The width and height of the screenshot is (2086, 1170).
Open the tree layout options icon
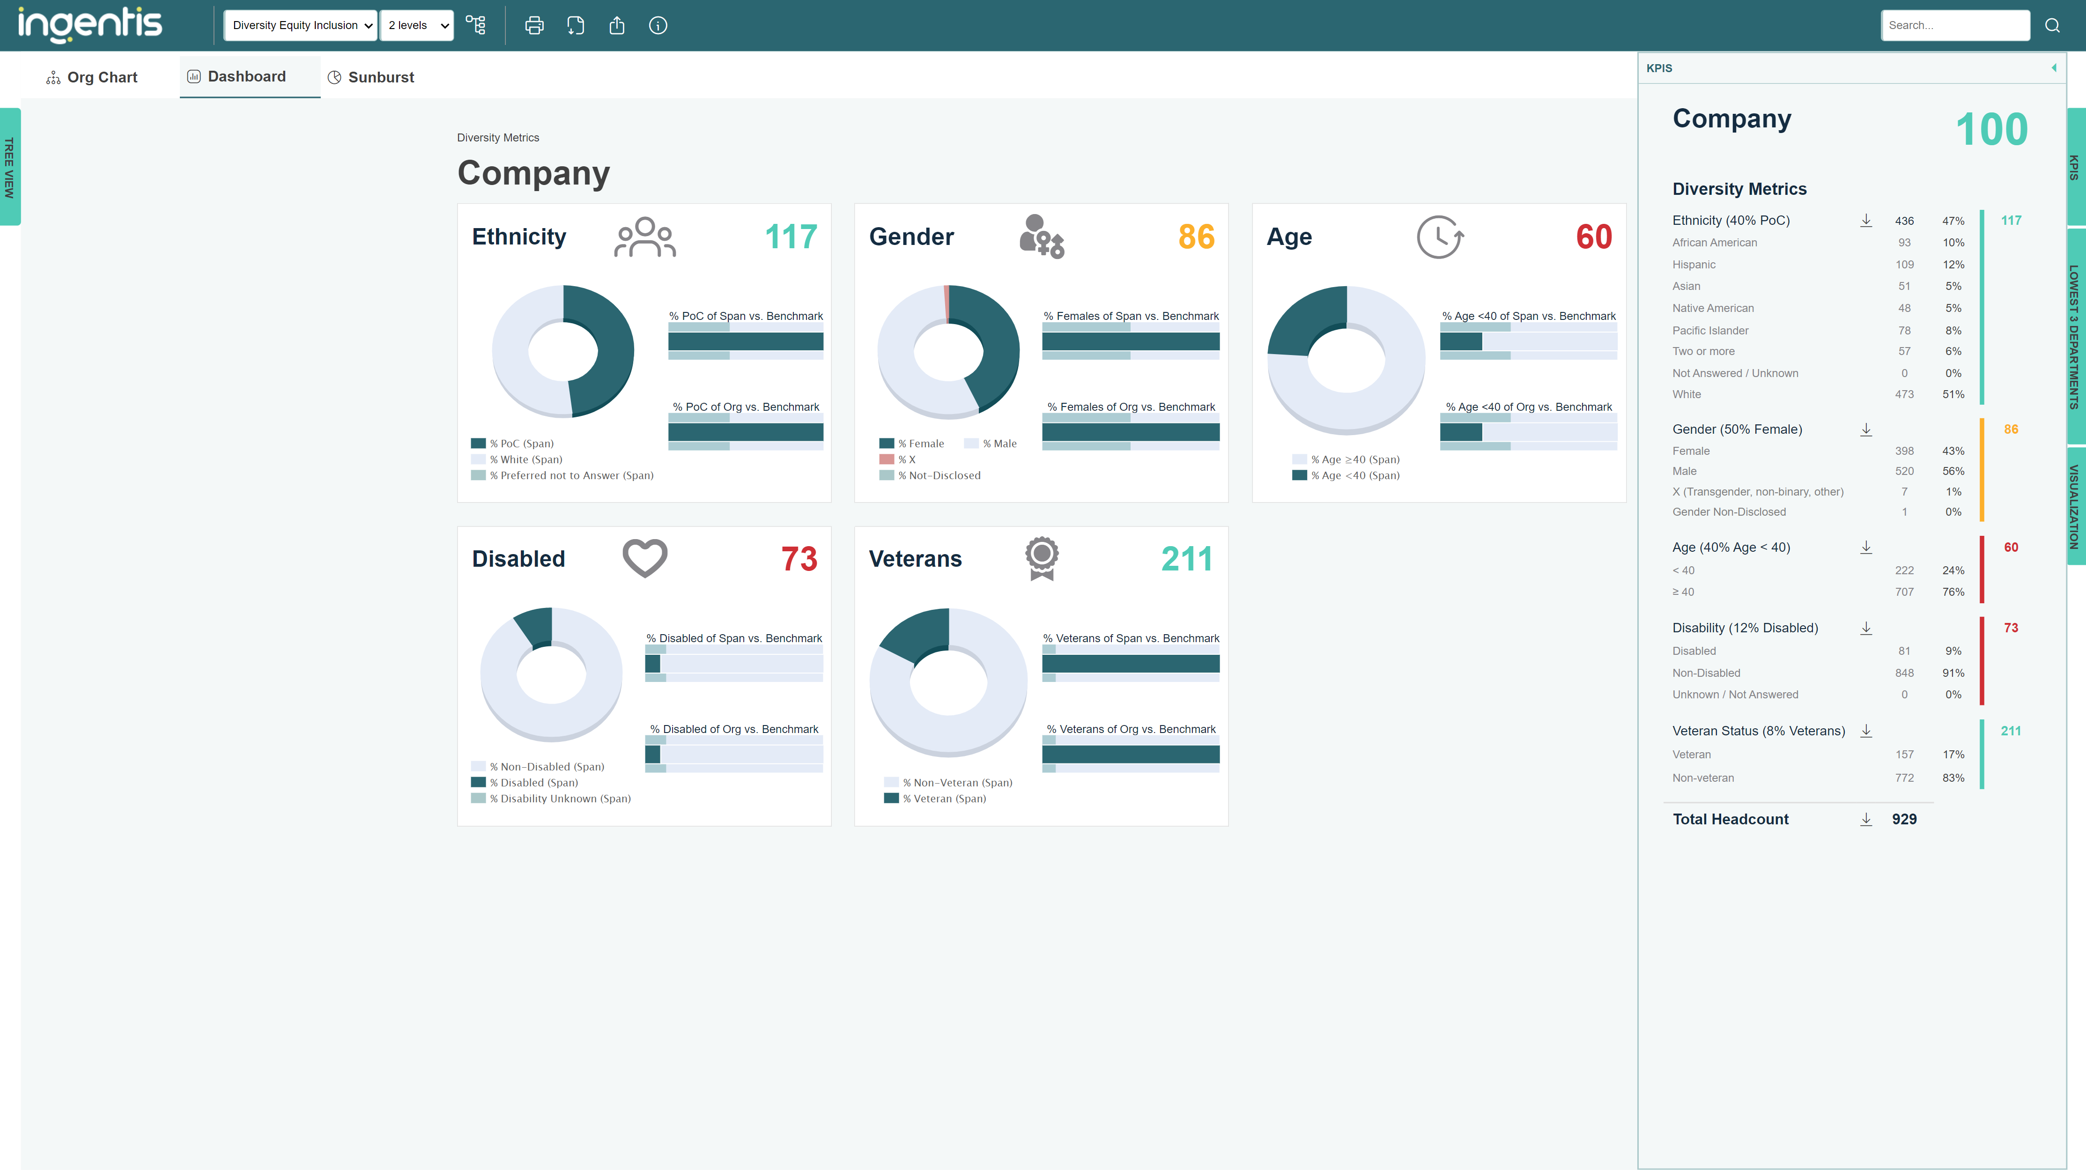476,25
